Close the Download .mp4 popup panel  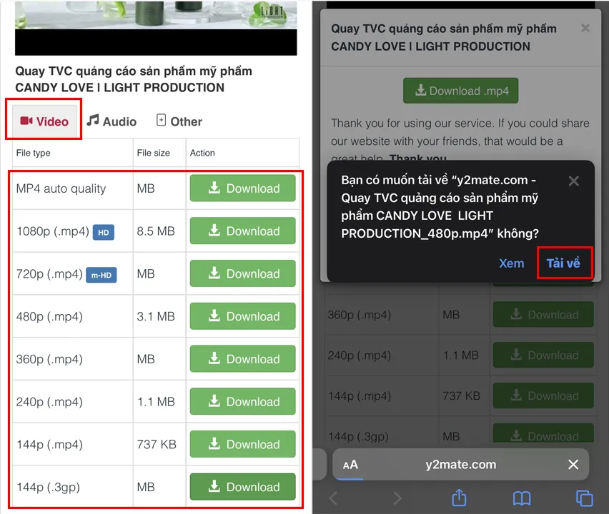click(x=585, y=28)
